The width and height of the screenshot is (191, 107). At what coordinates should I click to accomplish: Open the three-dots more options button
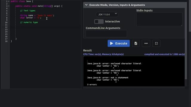pyautogui.click(x=146, y=43)
